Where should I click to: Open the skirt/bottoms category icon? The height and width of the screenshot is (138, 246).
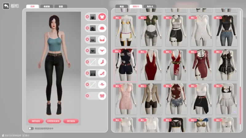[102, 28]
